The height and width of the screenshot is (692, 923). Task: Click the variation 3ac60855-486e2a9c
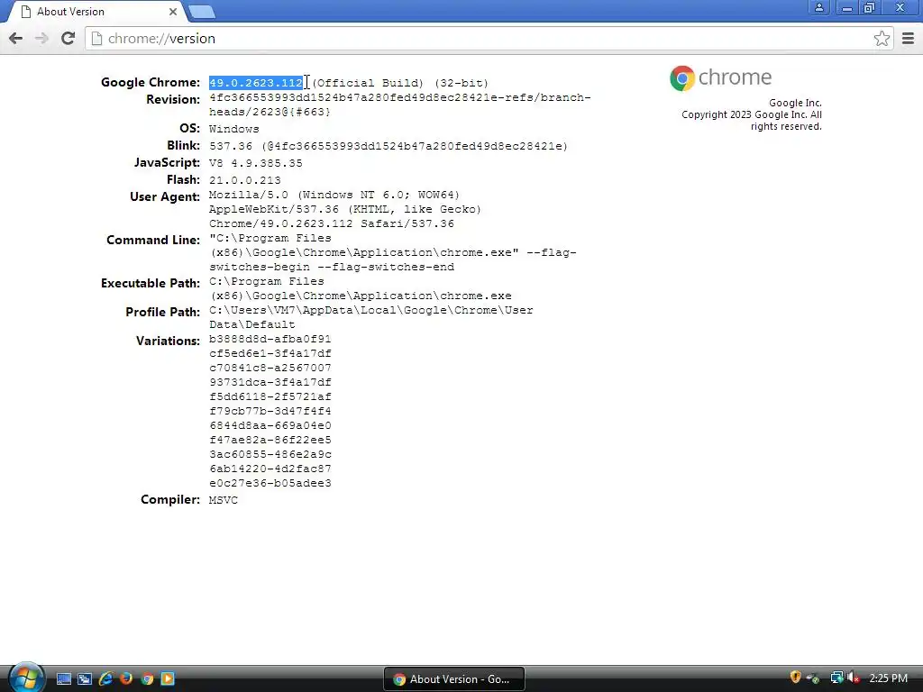click(270, 455)
